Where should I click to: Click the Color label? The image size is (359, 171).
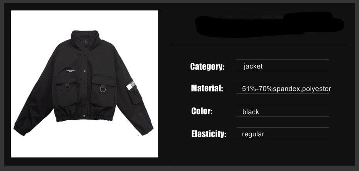[202, 111]
